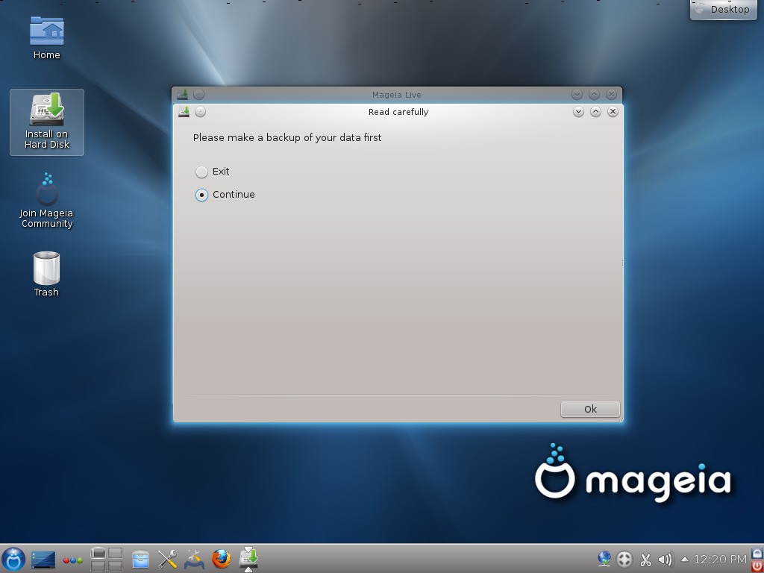Grab the dialog bottom-right resize grip
The height and width of the screenshot is (573, 764).
[620, 419]
